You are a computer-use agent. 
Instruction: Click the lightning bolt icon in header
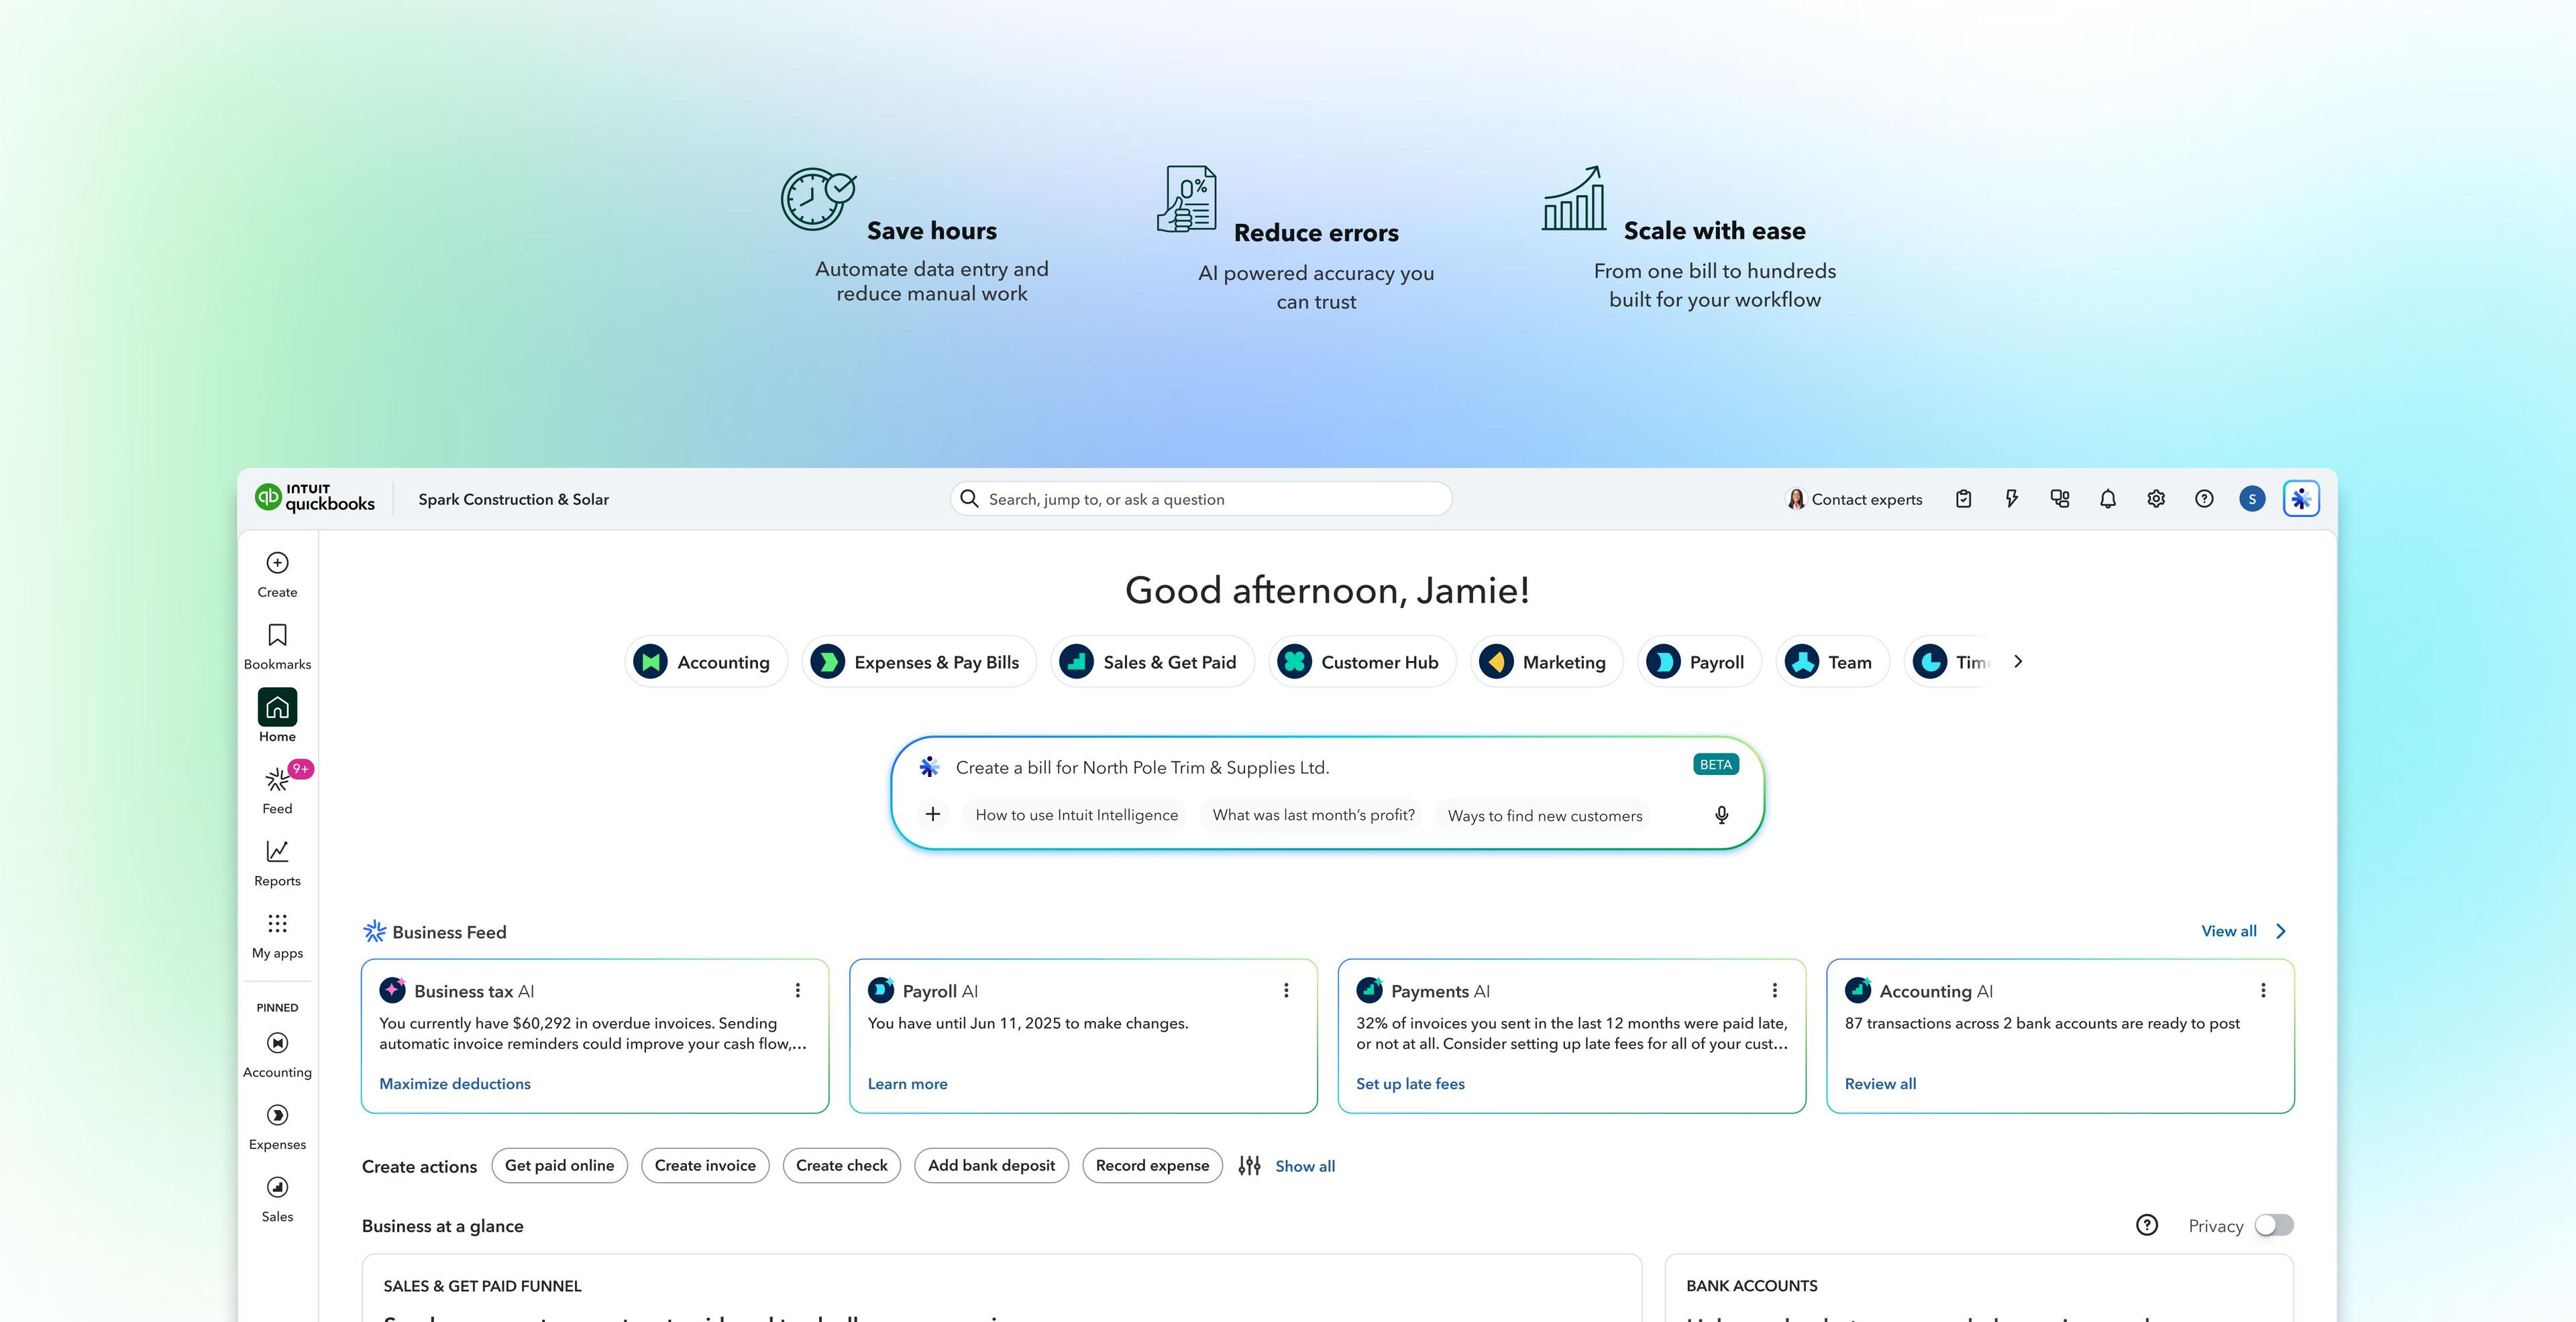(x=2011, y=499)
